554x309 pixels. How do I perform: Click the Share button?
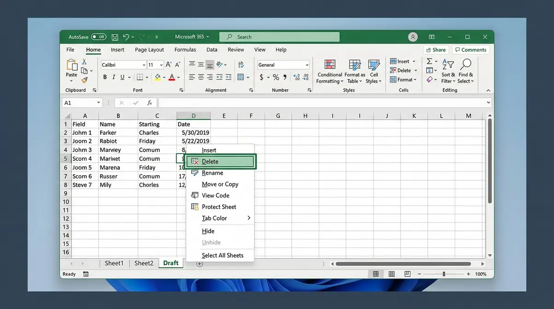point(436,50)
